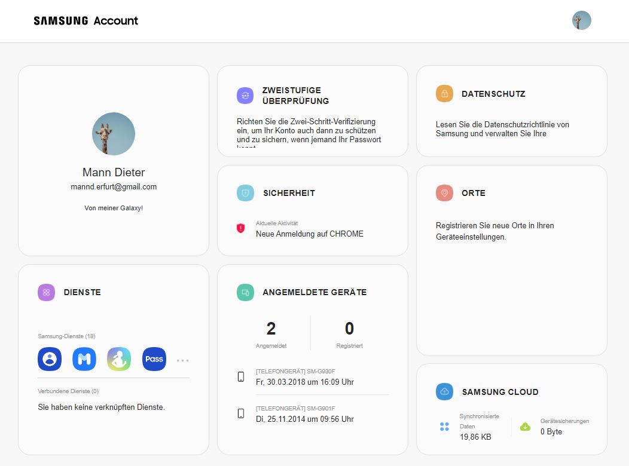Click 'Registrieren Sie neue Orte' description
Viewport: 629px width, 466px height.
tap(495, 231)
